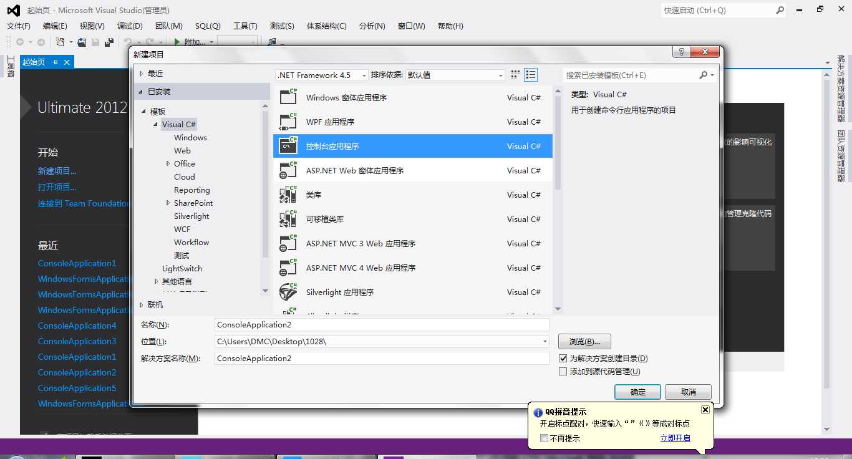852x459 pixels.
Task: Expand the Office tree node arrow
Action: coord(168,163)
